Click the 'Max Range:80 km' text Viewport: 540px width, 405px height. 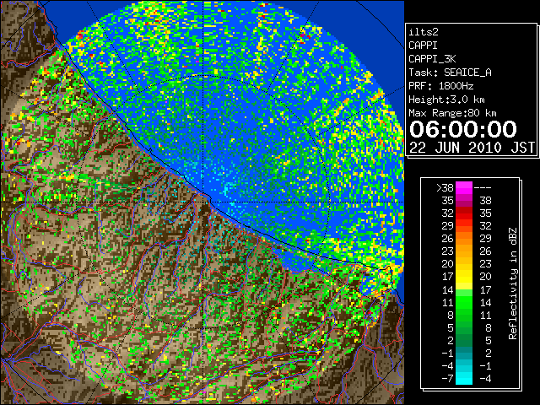pyautogui.click(x=452, y=113)
